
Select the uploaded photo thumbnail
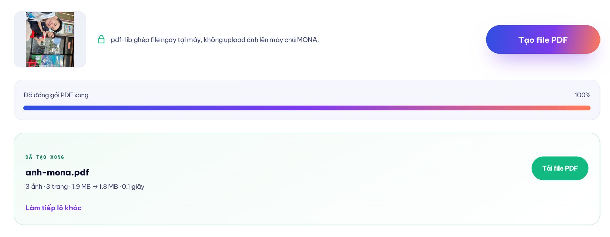[x=50, y=40]
